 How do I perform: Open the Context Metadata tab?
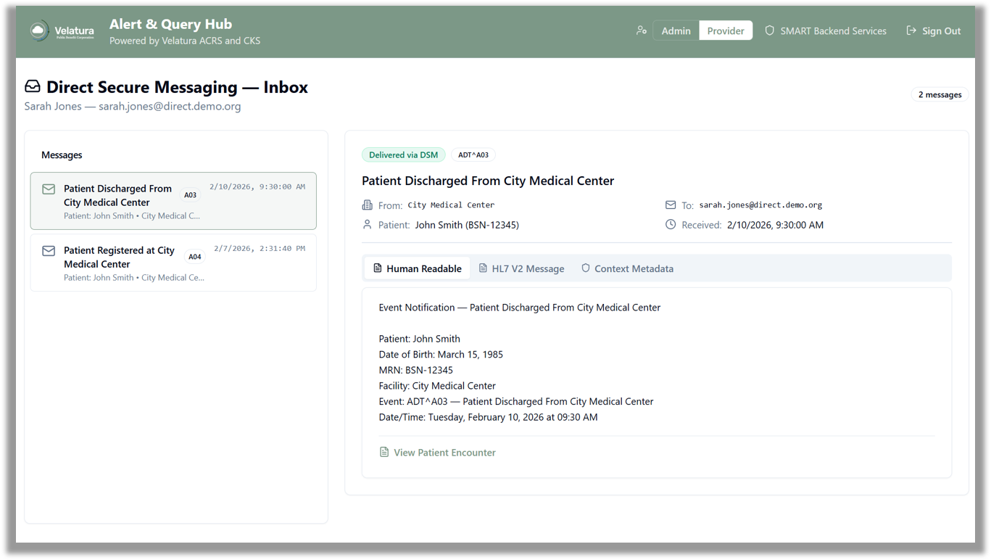(x=626, y=268)
